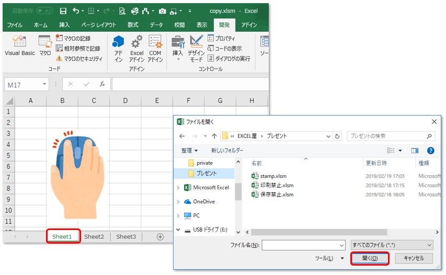Expand the Microsoft Excel tree node
The width and height of the screenshot is (446, 275).
pos(178,188)
